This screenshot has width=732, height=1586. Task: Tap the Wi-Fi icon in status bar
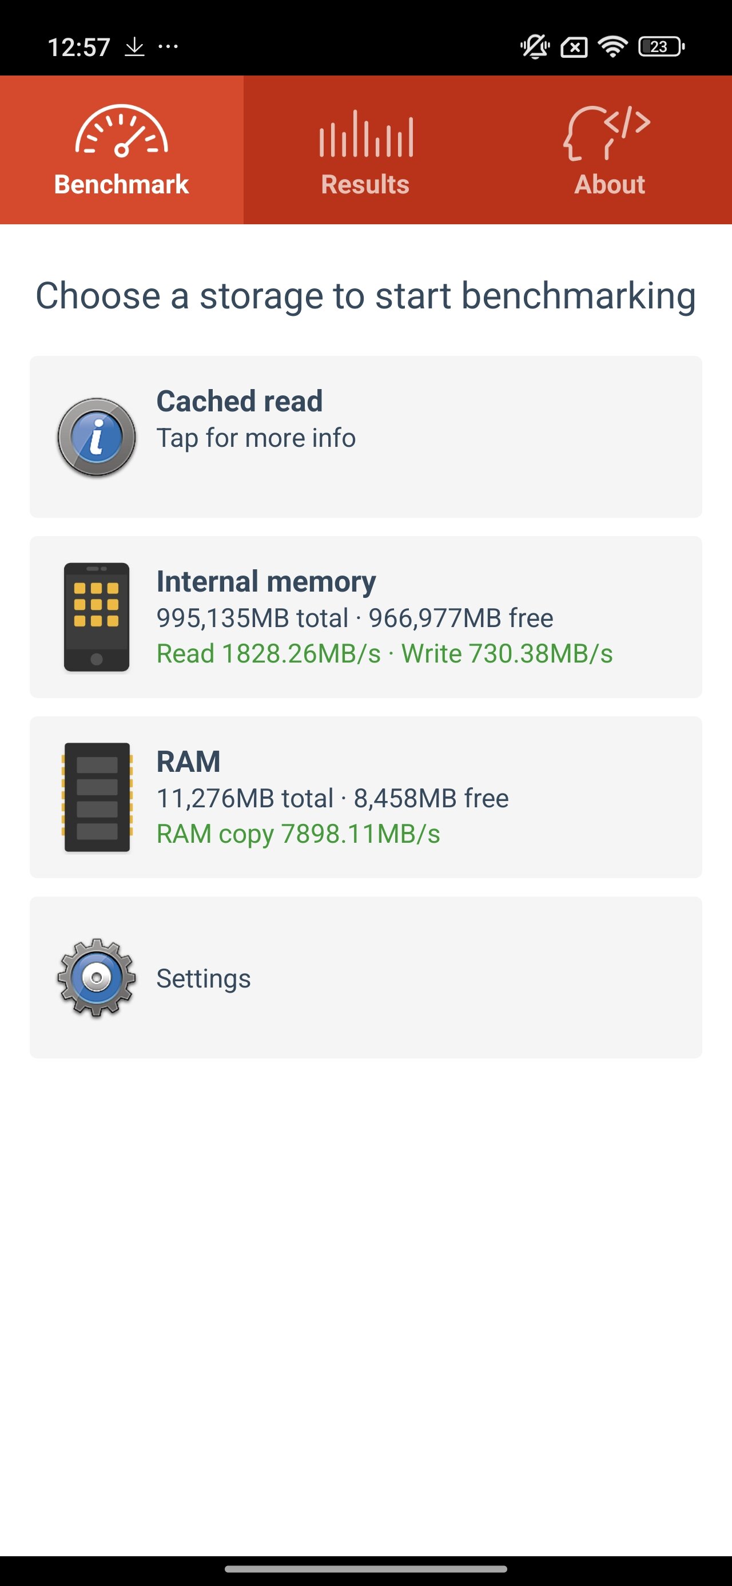612,47
